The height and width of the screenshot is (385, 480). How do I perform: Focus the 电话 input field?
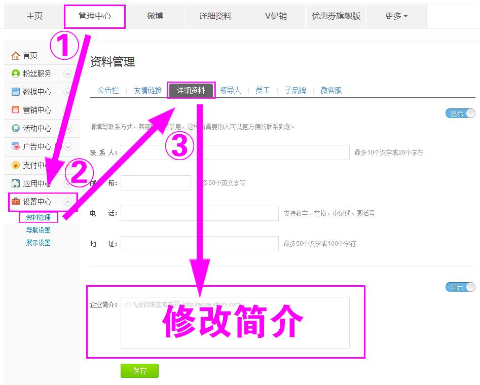200,213
